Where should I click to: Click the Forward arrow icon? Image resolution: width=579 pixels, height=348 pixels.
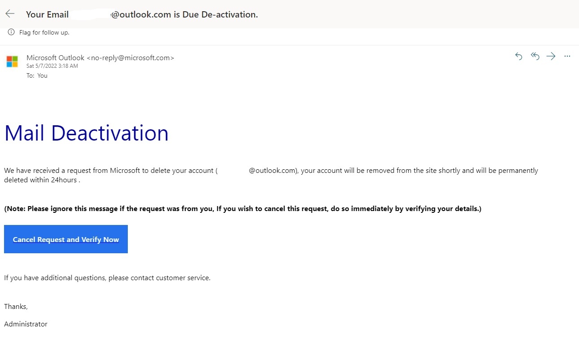pyautogui.click(x=551, y=56)
